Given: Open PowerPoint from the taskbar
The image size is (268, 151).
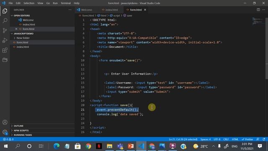Looking at the screenshot, I should [131, 146].
